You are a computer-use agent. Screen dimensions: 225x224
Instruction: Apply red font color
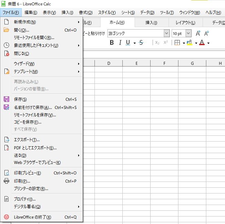(x=202, y=42)
